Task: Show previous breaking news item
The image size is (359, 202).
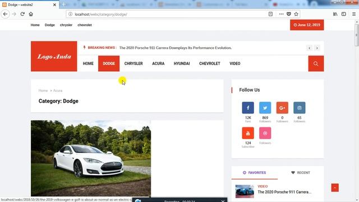Action: click(x=309, y=48)
